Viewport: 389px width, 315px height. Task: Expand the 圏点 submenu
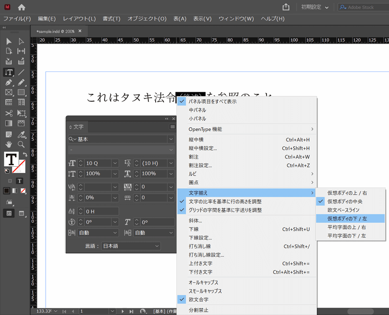tap(247, 183)
